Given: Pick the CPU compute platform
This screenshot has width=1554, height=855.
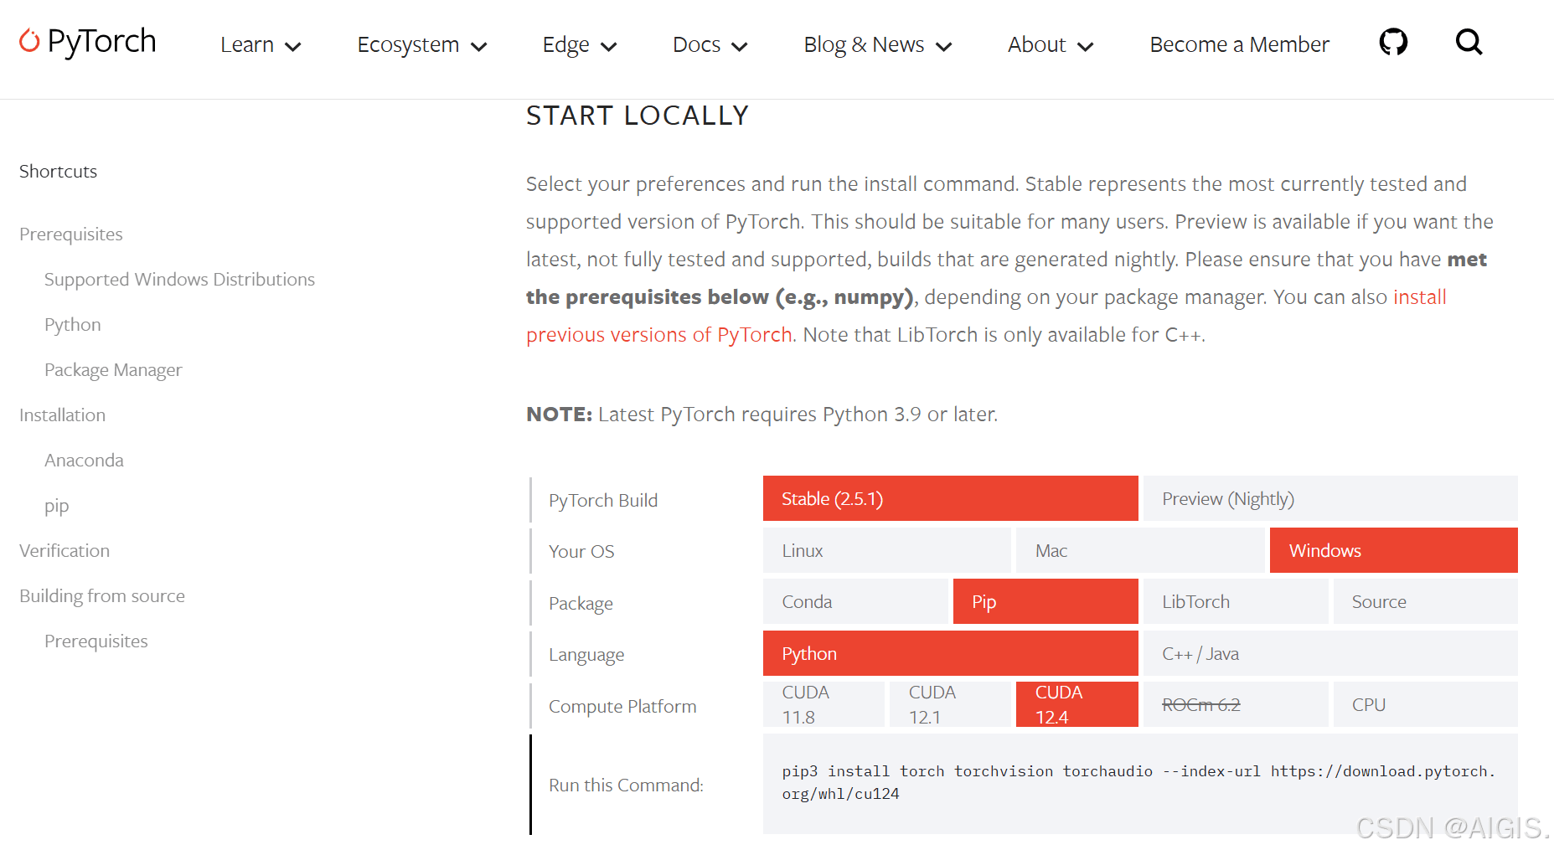Looking at the screenshot, I should pos(1424,705).
